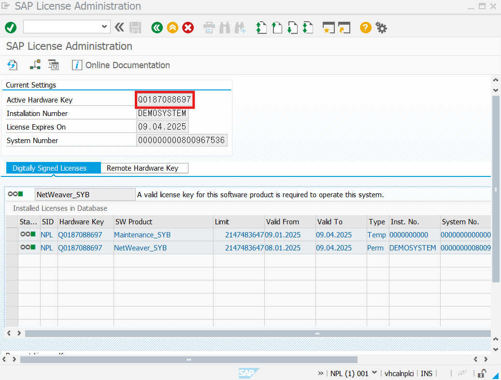Switch to Remote Hardware Key tab
This screenshot has height=380, width=501.
[x=144, y=168]
